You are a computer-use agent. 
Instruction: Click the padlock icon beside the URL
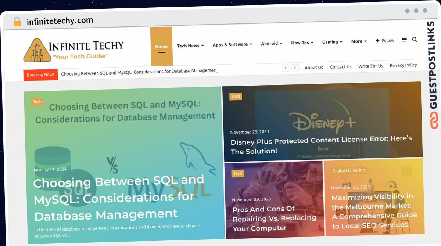pyautogui.click(x=17, y=22)
